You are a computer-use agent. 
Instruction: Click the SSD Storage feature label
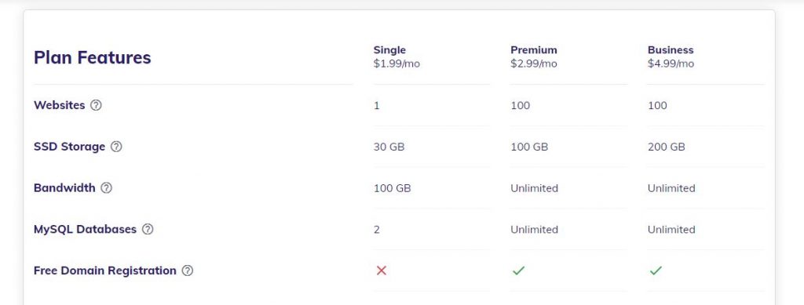(69, 147)
